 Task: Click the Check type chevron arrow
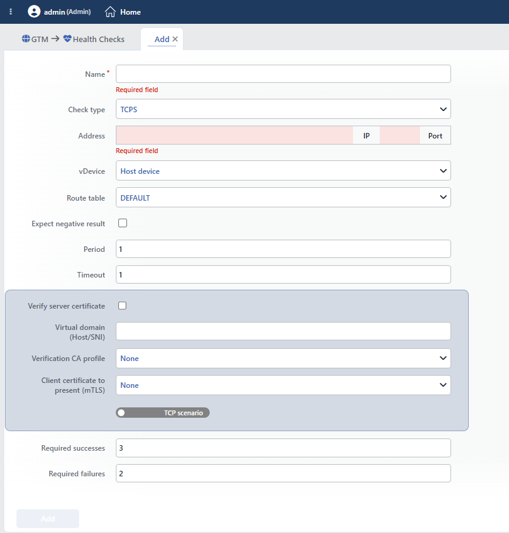tap(443, 109)
